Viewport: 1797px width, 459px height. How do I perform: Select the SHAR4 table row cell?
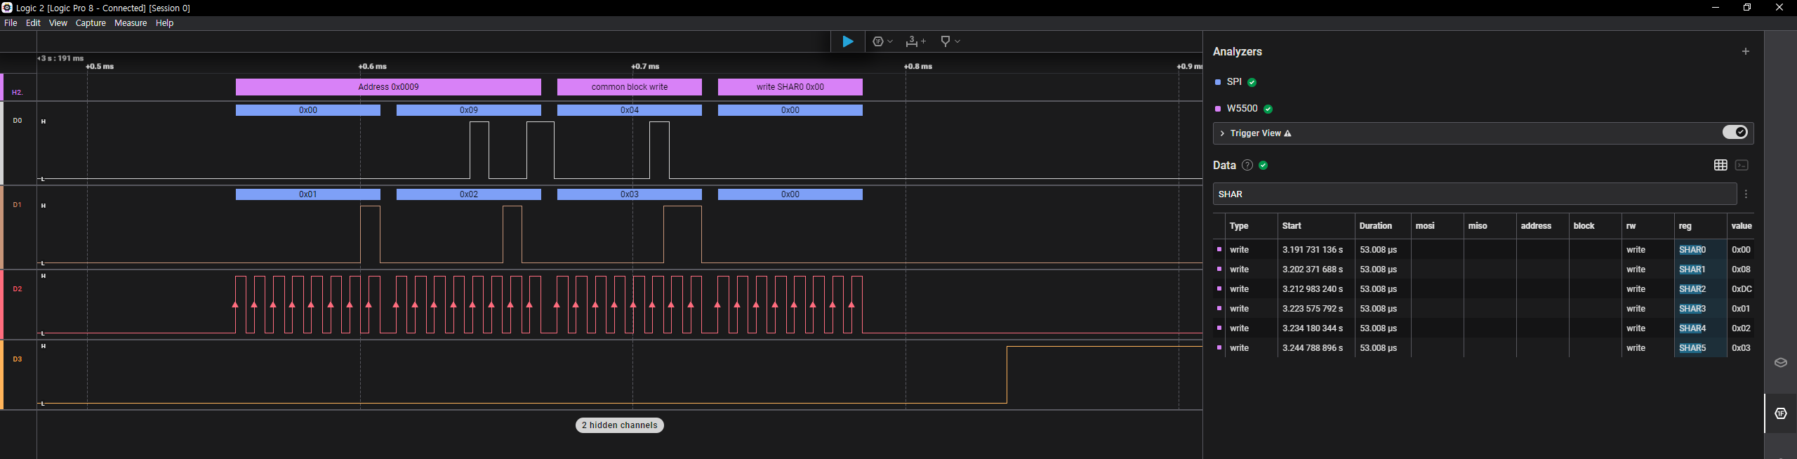tap(1692, 328)
